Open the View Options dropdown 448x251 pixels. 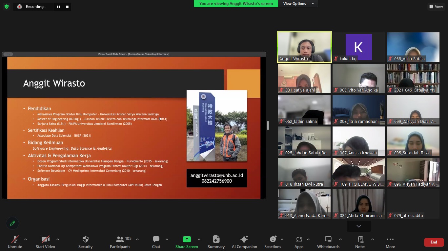coord(298,4)
